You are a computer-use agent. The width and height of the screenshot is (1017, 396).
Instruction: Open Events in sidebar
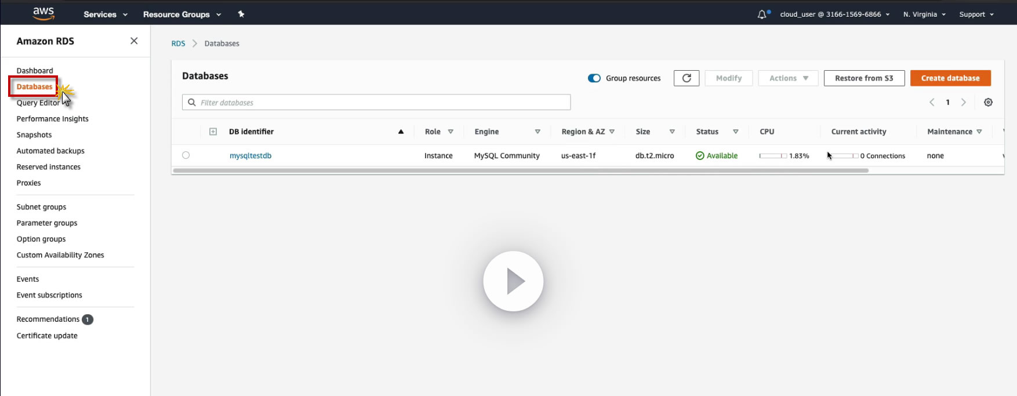[x=28, y=279]
